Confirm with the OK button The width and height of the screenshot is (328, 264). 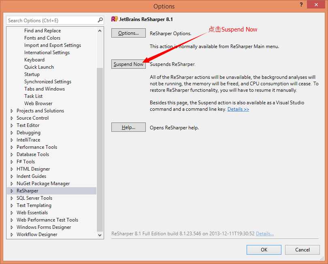coord(264,249)
